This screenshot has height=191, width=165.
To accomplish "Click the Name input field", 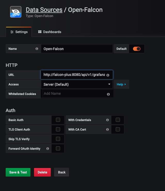I will click(77, 49).
